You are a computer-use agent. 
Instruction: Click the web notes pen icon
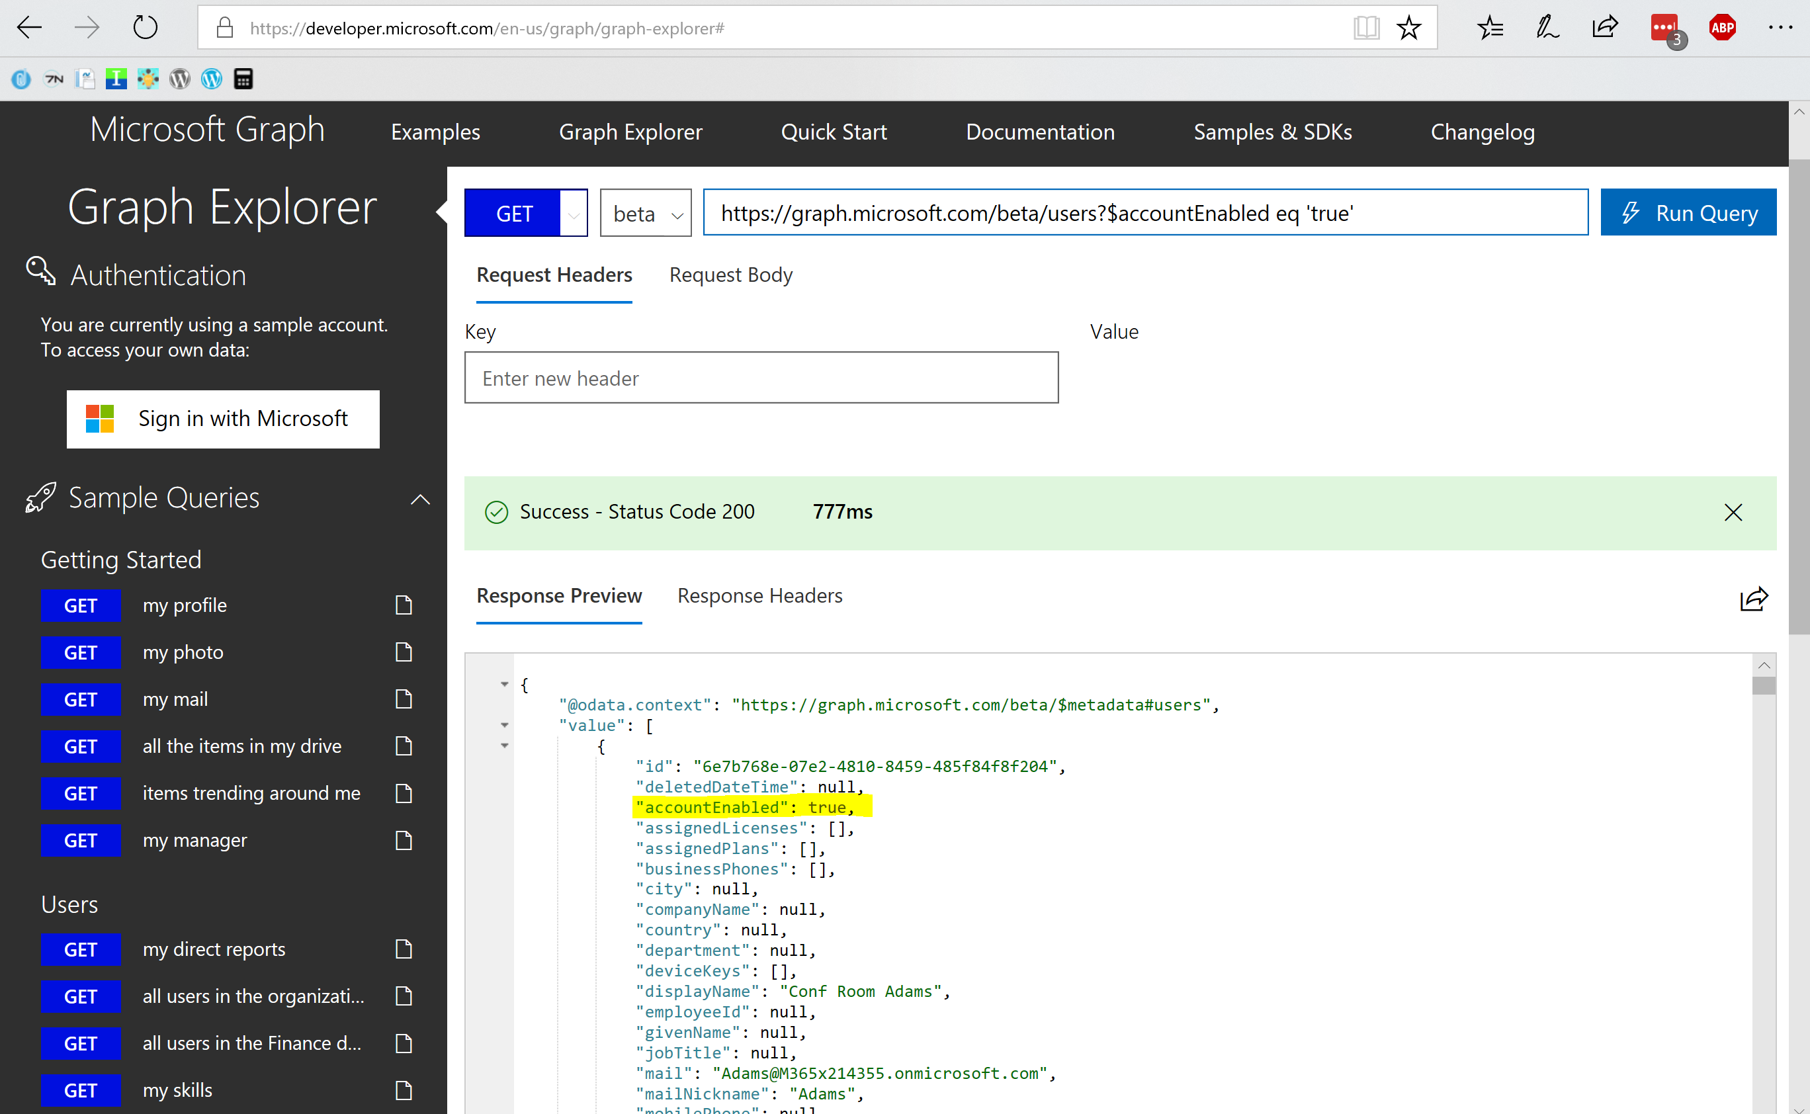click(x=1547, y=28)
